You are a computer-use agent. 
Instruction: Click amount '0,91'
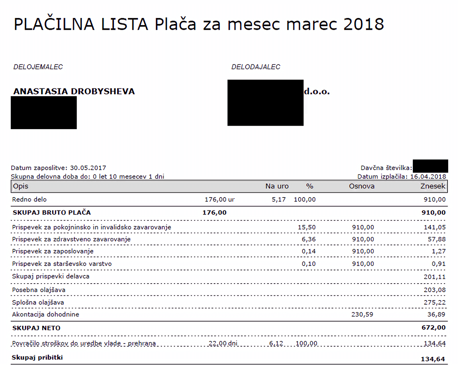click(439, 264)
